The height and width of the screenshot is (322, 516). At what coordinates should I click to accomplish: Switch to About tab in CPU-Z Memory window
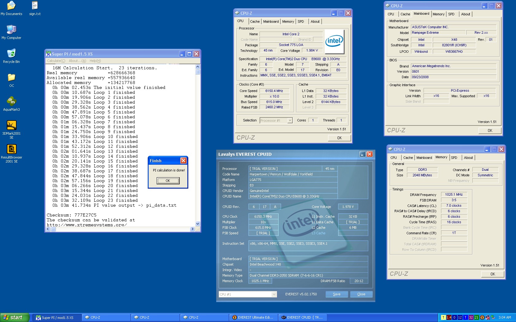(468, 158)
